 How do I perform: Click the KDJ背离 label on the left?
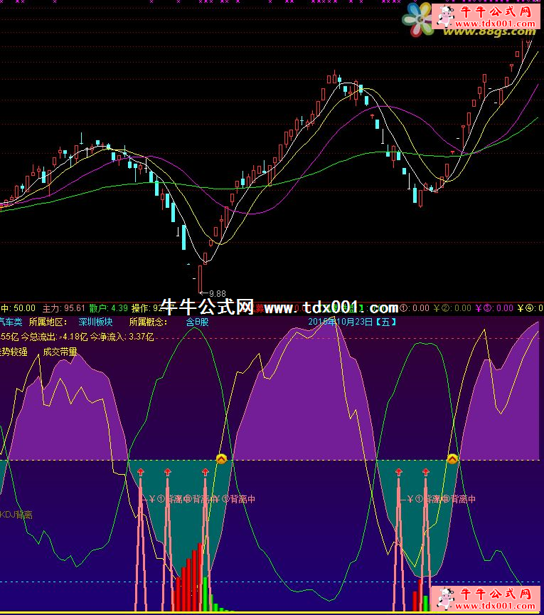click(x=16, y=514)
